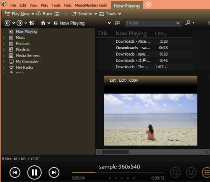Open the Play menu

point(44,6)
